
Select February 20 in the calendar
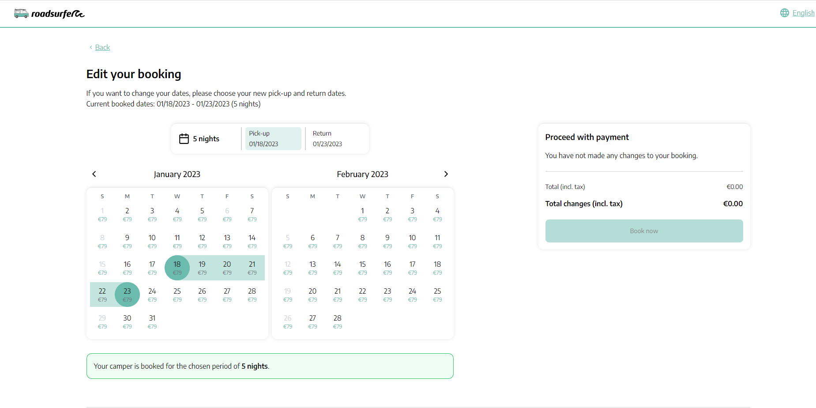coord(312,295)
